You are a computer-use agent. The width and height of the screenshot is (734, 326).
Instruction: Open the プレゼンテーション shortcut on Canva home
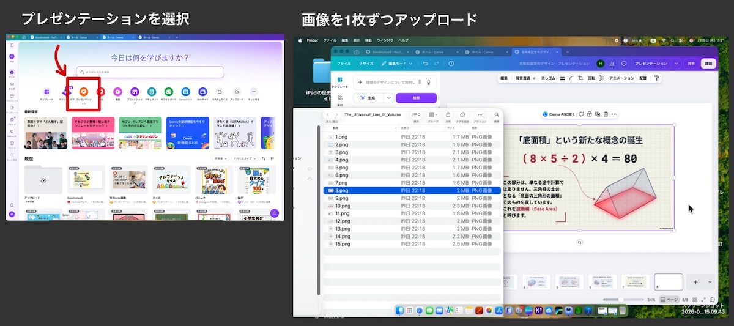(84, 91)
